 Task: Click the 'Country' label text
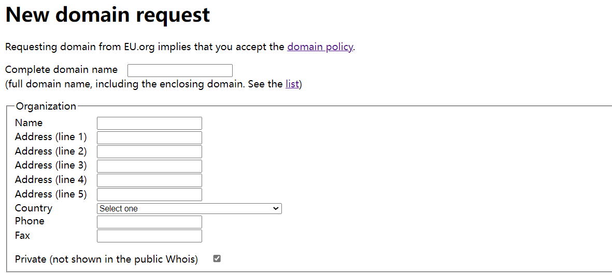[34, 208]
